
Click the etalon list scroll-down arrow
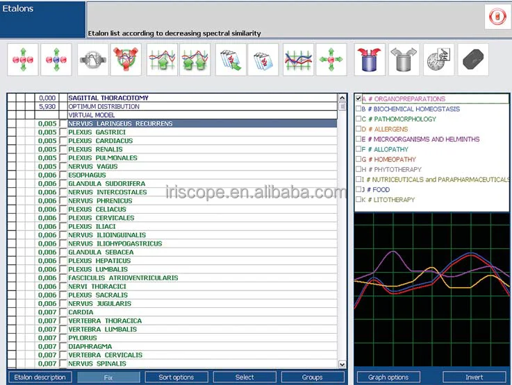342,363
